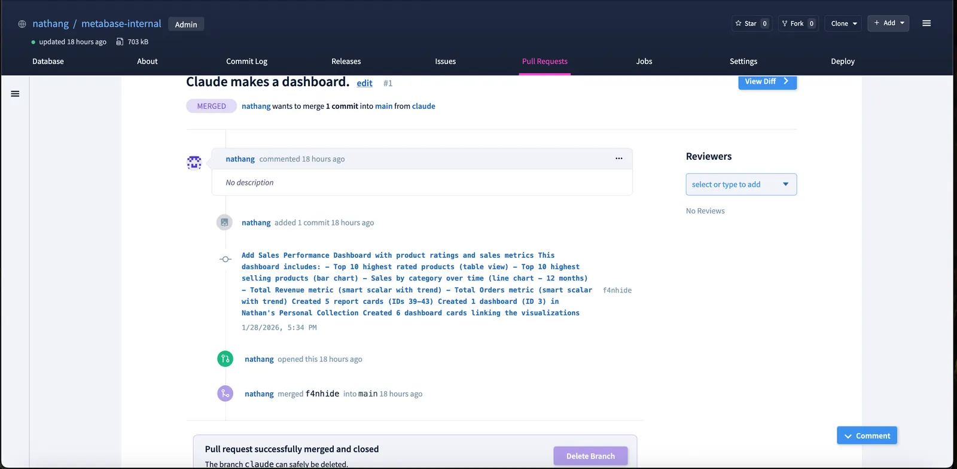The width and height of the screenshot is (957, 469).
Task: Fork the metabase-internal repository
Action: pos(798,23)
